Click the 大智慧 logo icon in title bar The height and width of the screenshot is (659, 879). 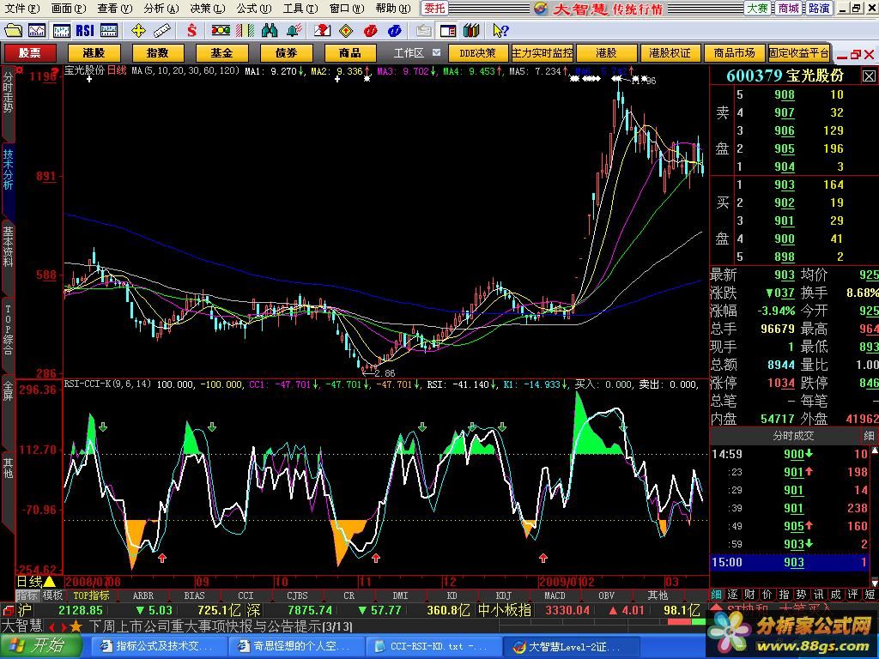[x=541, y=8]
